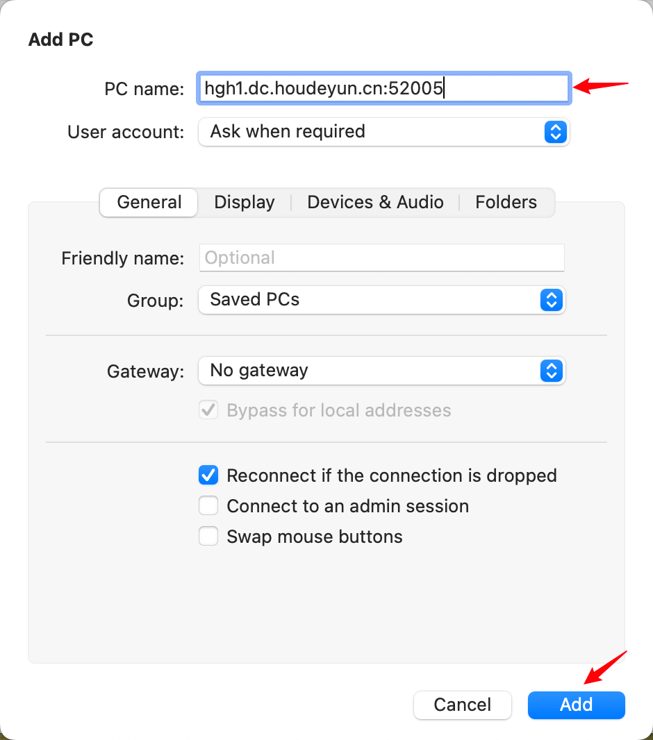This screenshot has height=740, width=653.
Task: Switch to the Folders tab
Action: point(506,202)
